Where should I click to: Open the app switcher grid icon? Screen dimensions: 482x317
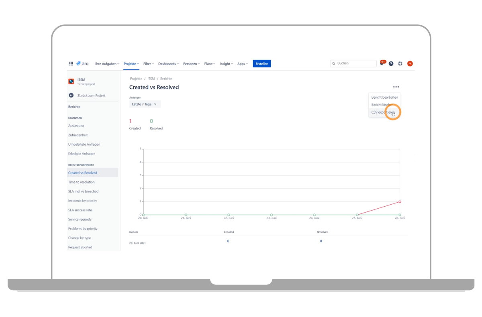[x=71, y=63]
